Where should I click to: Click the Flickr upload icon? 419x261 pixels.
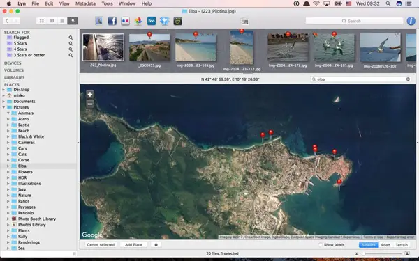[x=125, y=21]
